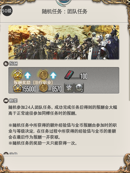130x173 pixels.
Task: Select the silver star reward item
Action: pos(69,87)
